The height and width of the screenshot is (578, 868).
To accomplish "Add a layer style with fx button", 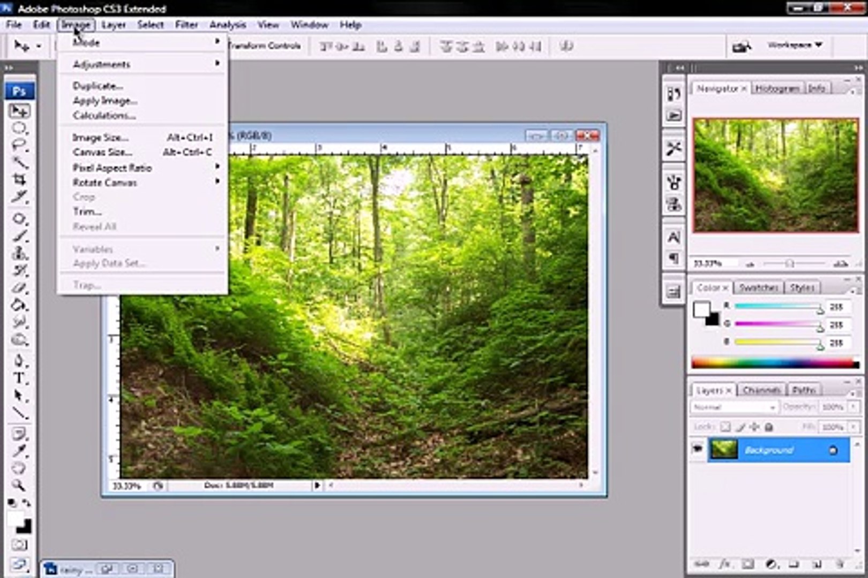I will 724,565.
